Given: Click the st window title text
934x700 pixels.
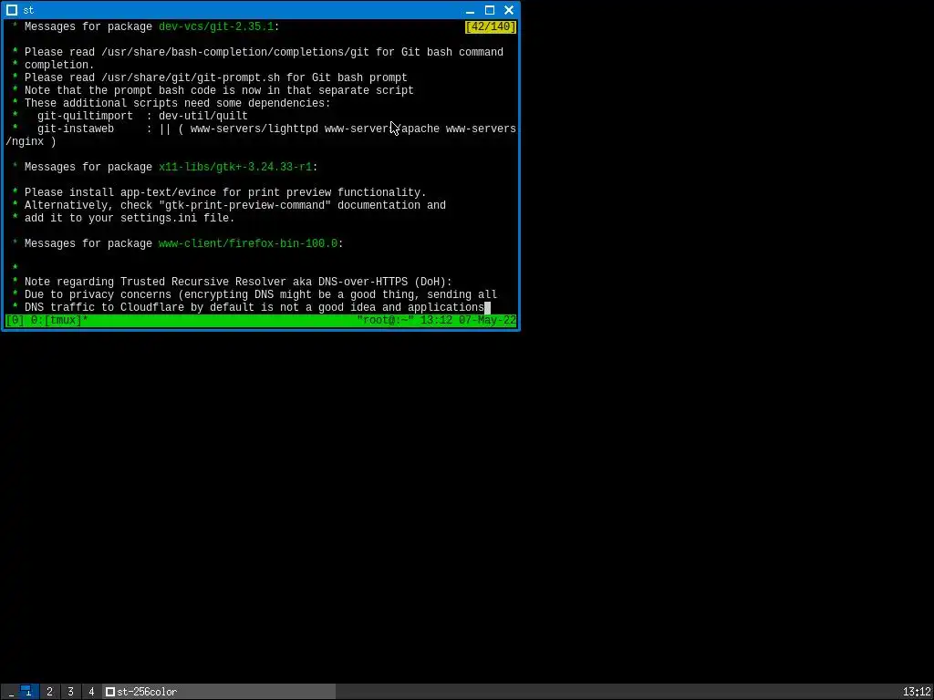Looking at the screenshot, I should [28, 10].
